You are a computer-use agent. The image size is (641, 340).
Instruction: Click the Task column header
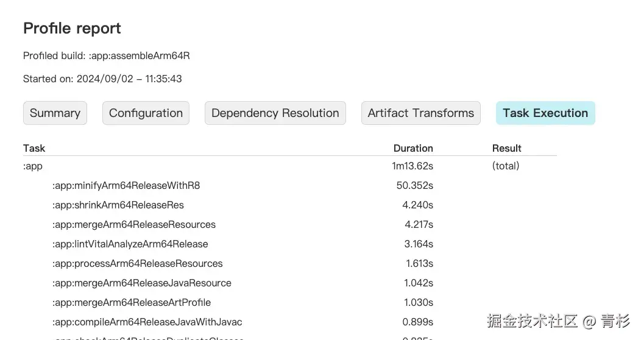point(34,148)
